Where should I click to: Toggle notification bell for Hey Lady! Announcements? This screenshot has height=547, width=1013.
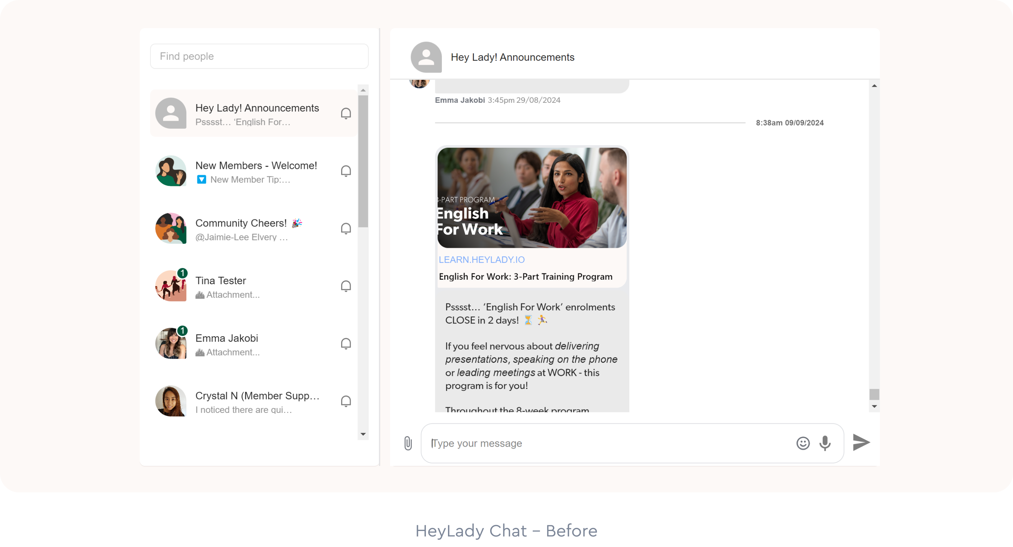pos(346,113)
